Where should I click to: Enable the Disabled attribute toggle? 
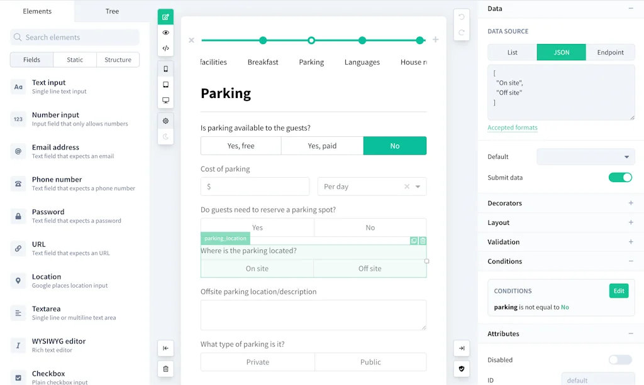[619, 359]
